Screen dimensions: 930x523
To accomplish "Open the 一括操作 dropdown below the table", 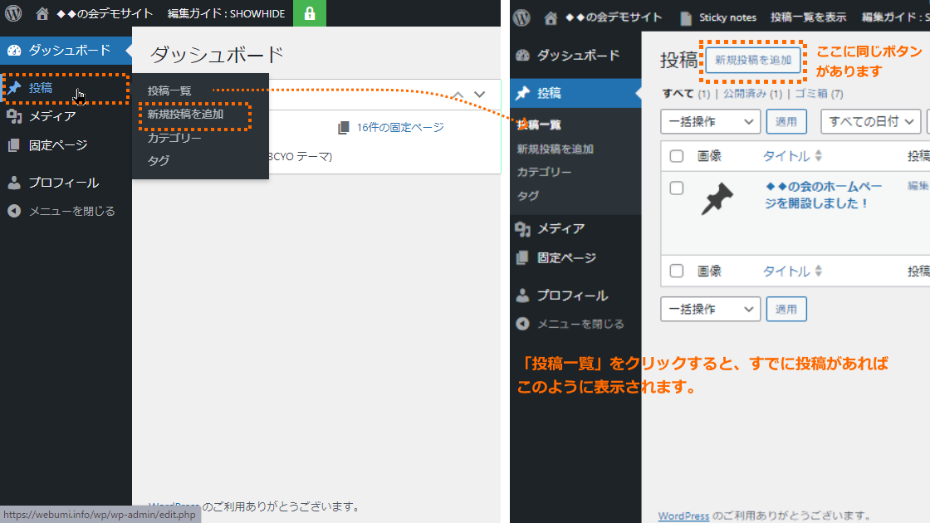I will point(710,309).
